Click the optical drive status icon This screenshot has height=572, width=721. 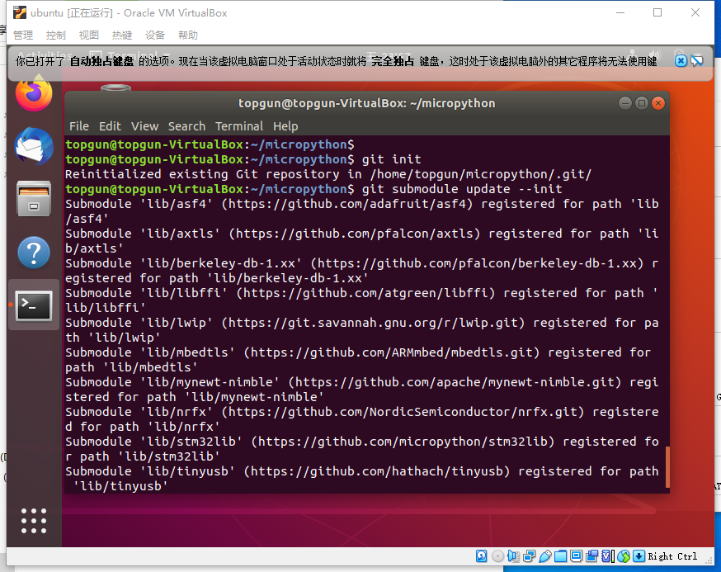[x=497, y=556]
